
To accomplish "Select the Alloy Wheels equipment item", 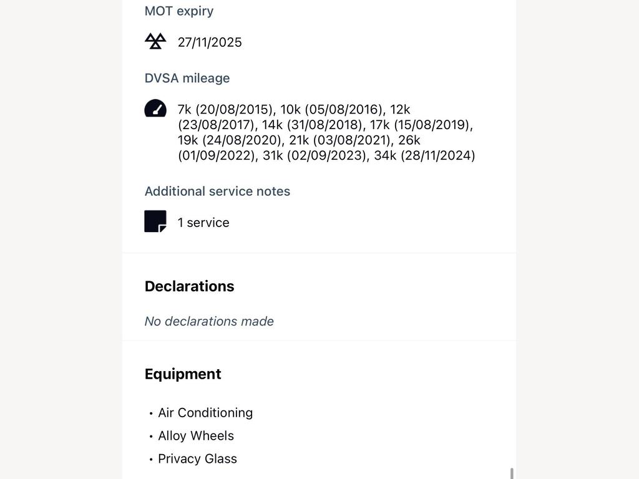I will point(196,436).
